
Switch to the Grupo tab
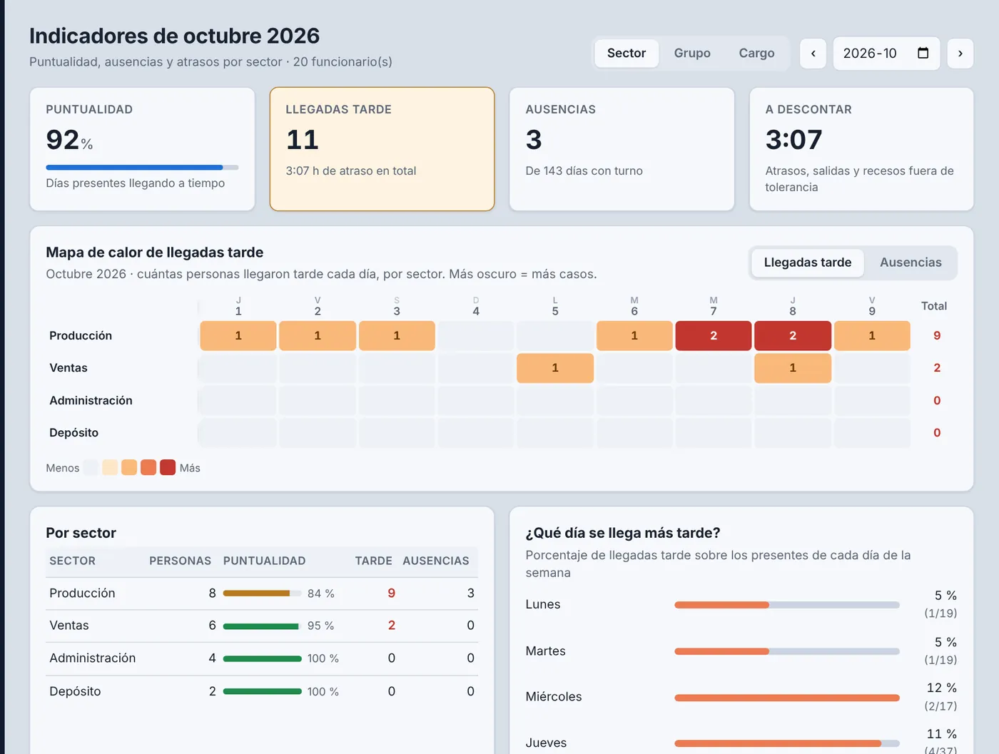click(x=692, y=54)
